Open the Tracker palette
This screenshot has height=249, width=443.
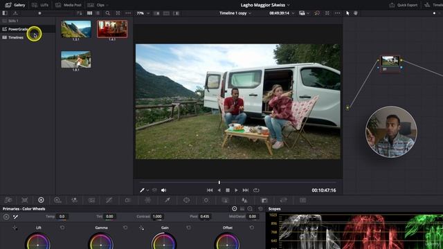[x=206, y=200]
